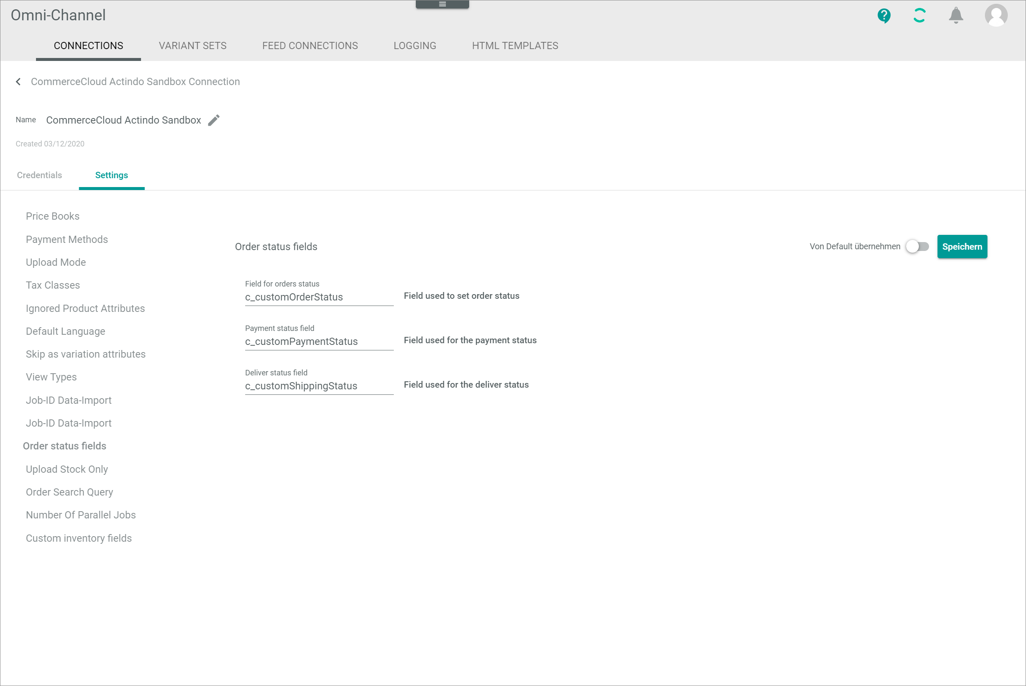The width and height of the screenshot is (1026, 686).
Task: Click the Omni-Channel title
Action: (x=58, y=15)
